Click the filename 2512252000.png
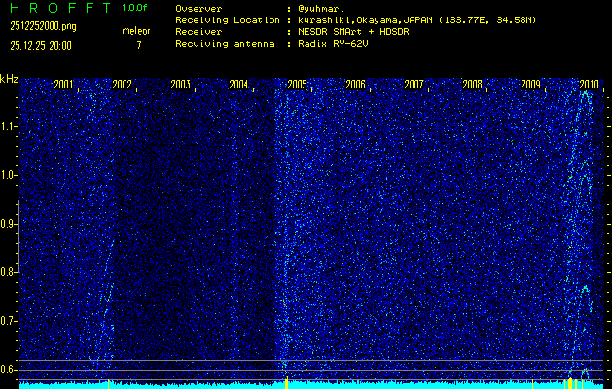The image size is (612, 389). pyautogui.click(x=44, y=26)
